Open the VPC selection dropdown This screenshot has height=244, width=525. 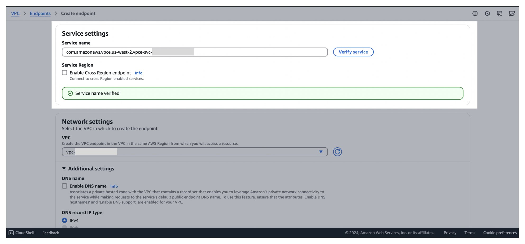click(321, 152)
